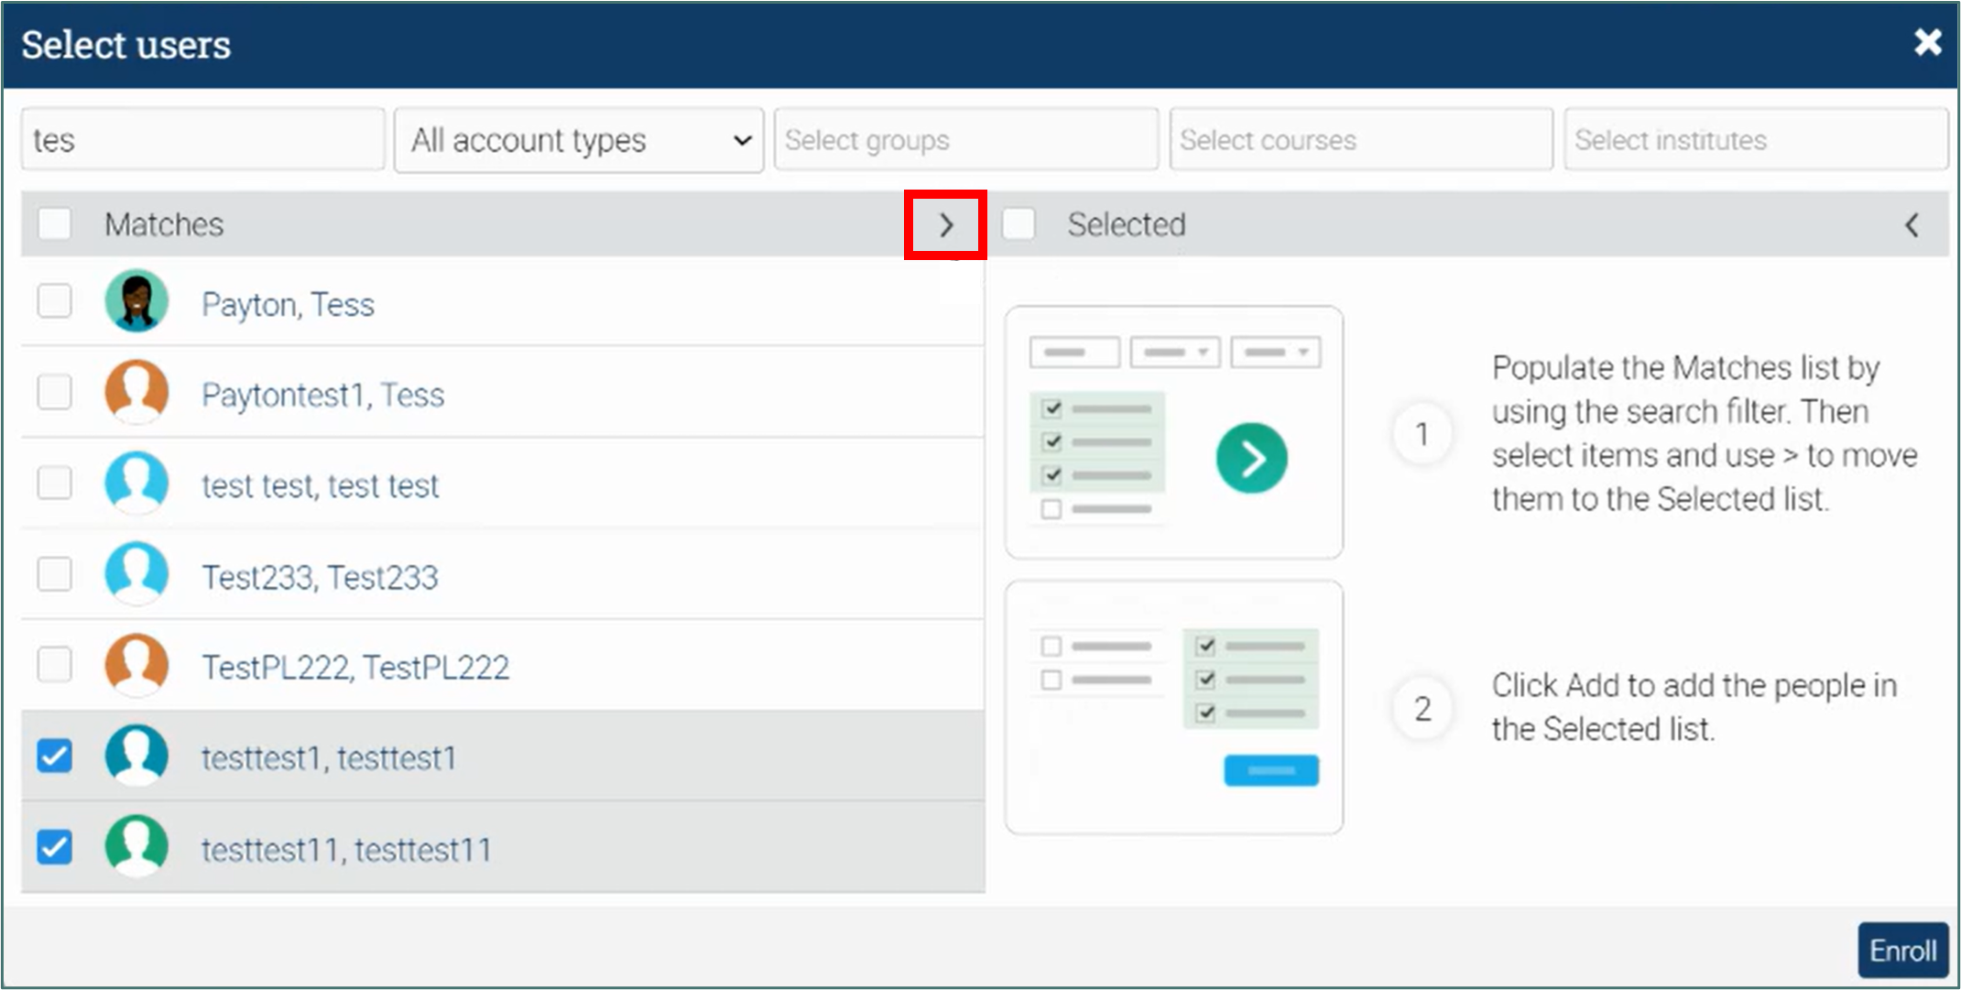Image resolution: width=1961 pixels, height=990 pixels.
Task: Open the Select institutes dropdown field
Action: (1755, 140)
